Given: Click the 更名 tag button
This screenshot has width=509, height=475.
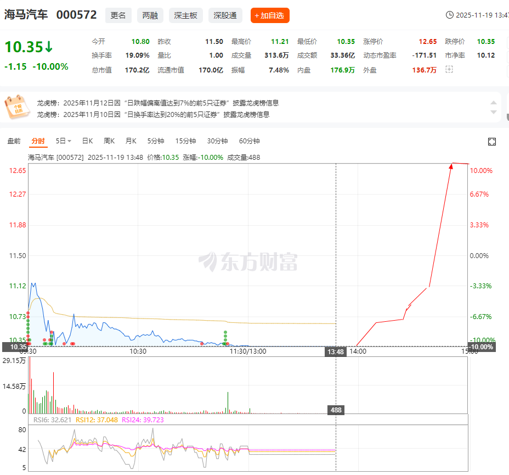Looking at the screenshot, I should click(118, 15).
